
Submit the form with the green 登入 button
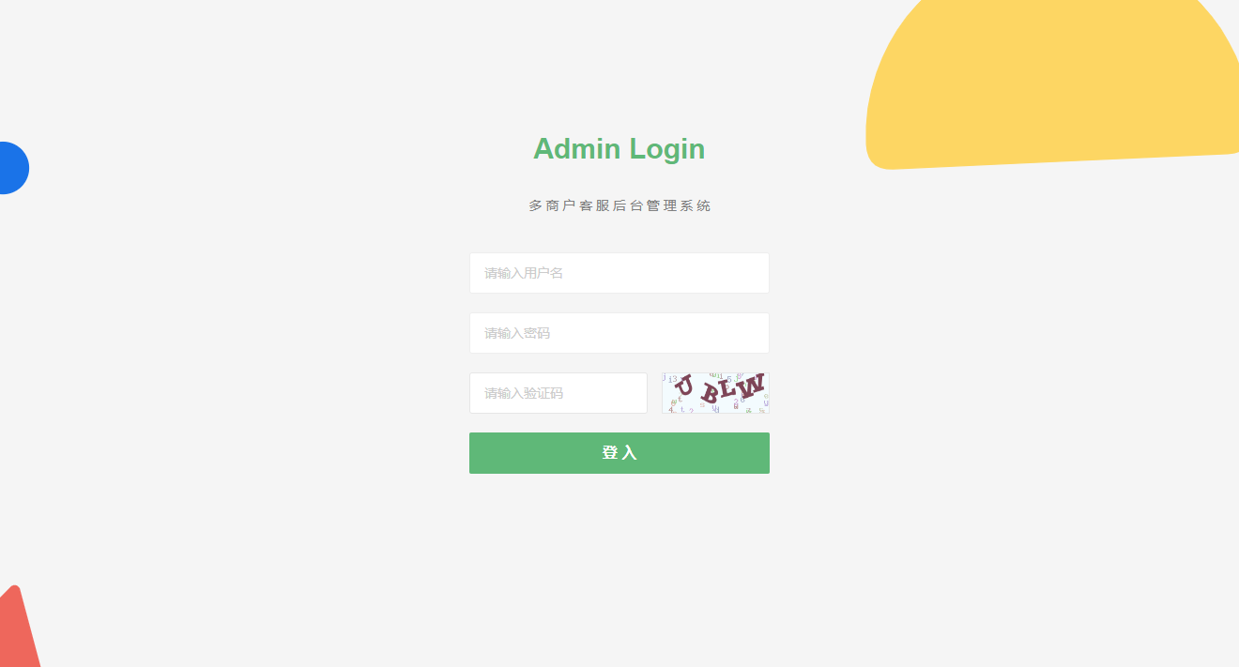coord(619,453)
